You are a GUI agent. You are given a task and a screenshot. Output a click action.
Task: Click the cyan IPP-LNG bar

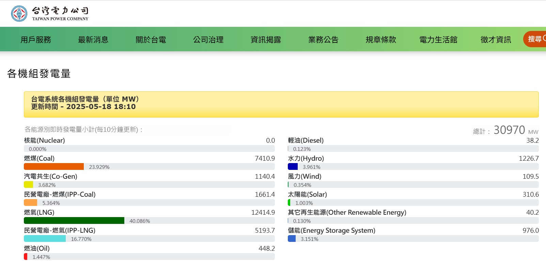45,238
